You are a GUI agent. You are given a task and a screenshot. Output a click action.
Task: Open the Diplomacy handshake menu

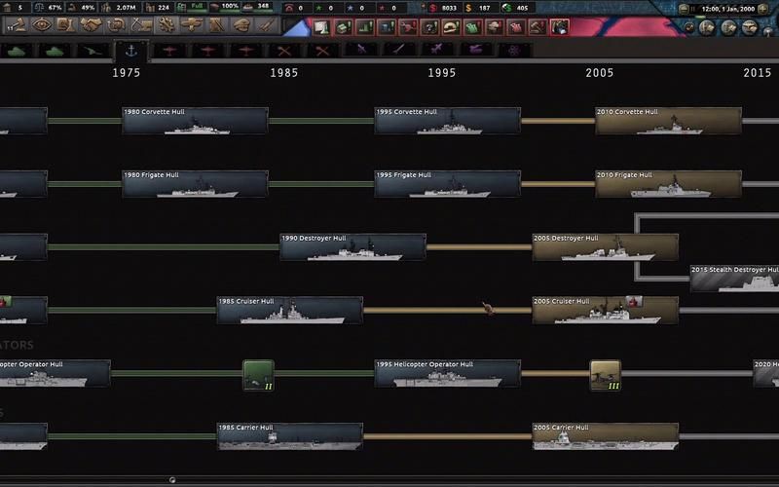[x=91, y=25]
